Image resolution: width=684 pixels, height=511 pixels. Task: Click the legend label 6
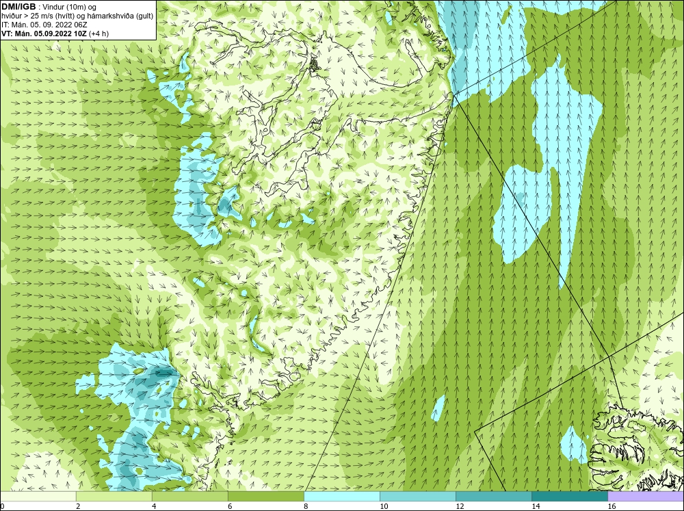pos(230,506)
